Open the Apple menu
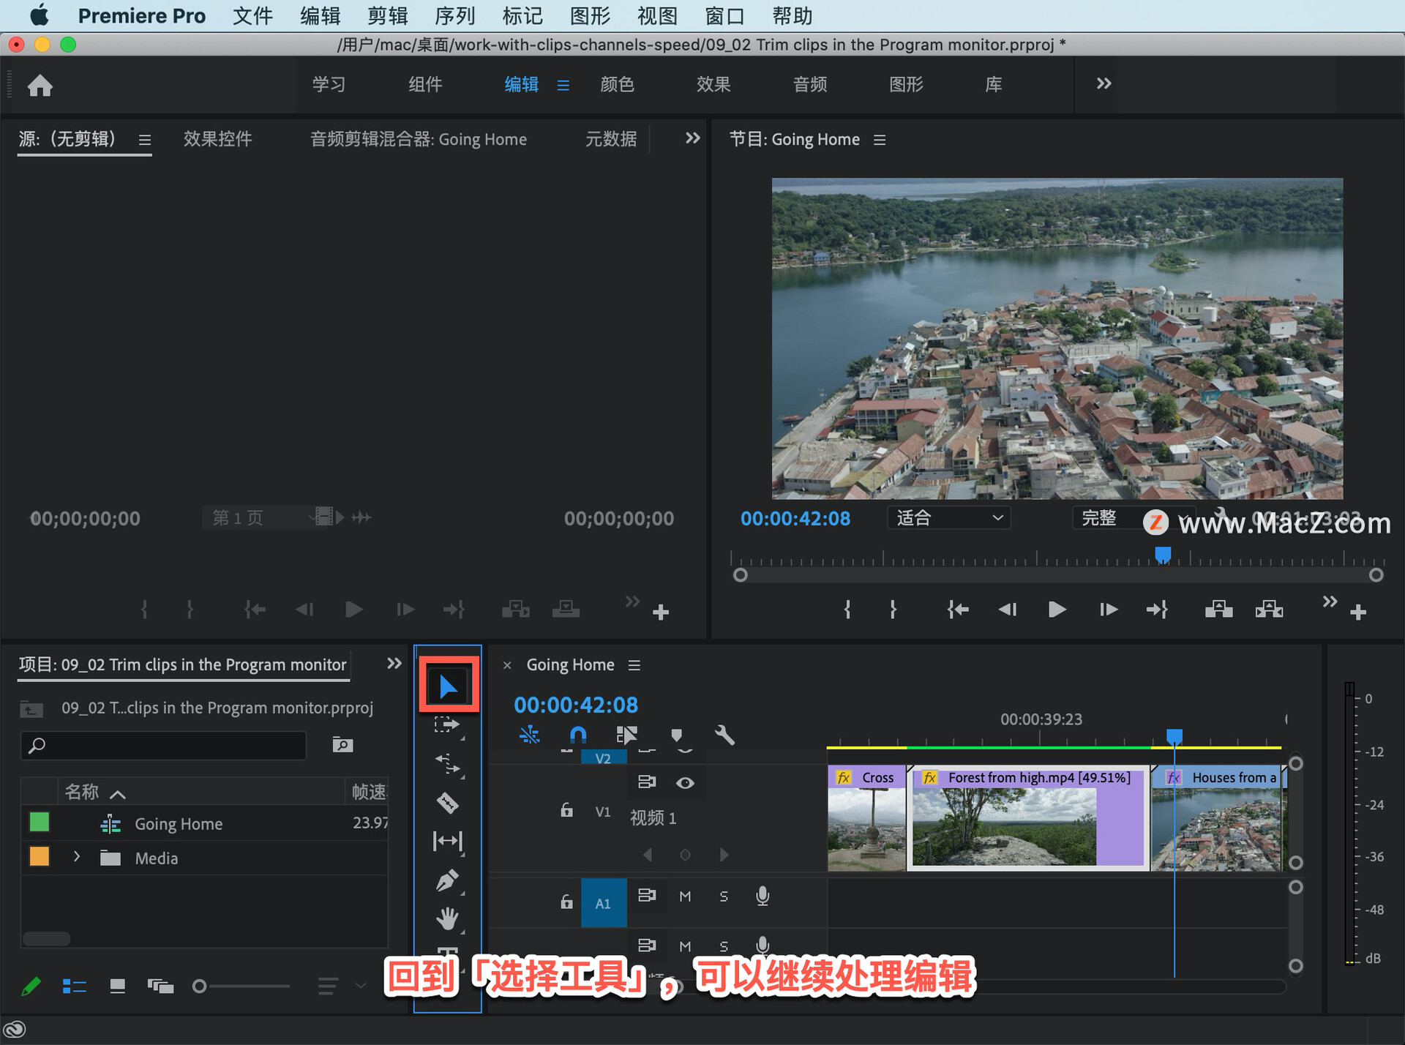 (x=40, y=15)
